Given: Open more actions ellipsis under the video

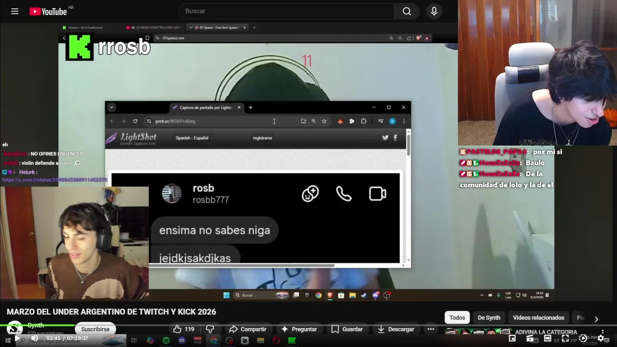Looking at the screenshot, I should pos(431,329).
